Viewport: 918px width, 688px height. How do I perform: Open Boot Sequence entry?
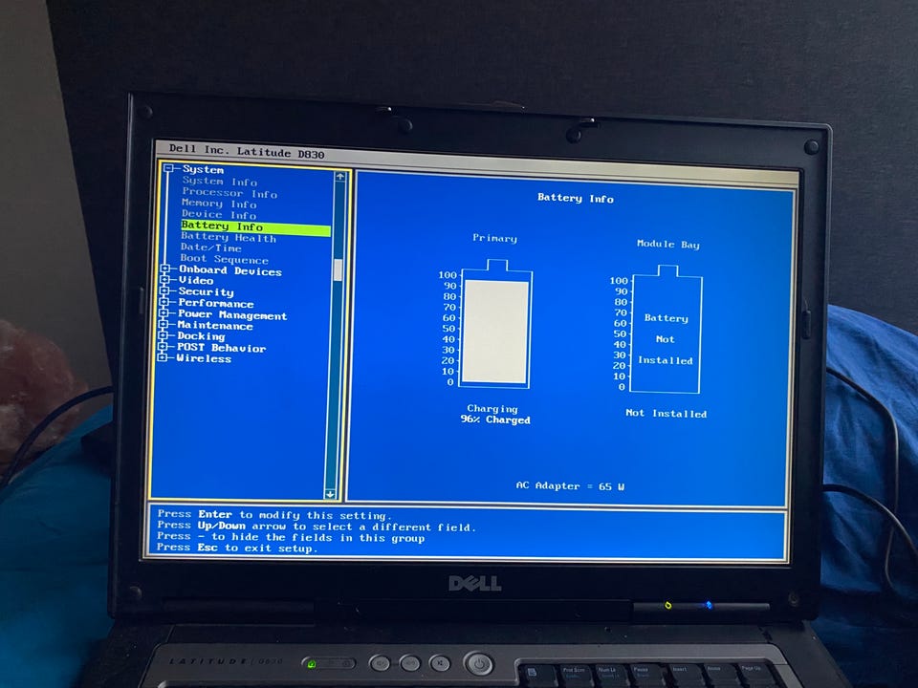[x=224, y=259]
